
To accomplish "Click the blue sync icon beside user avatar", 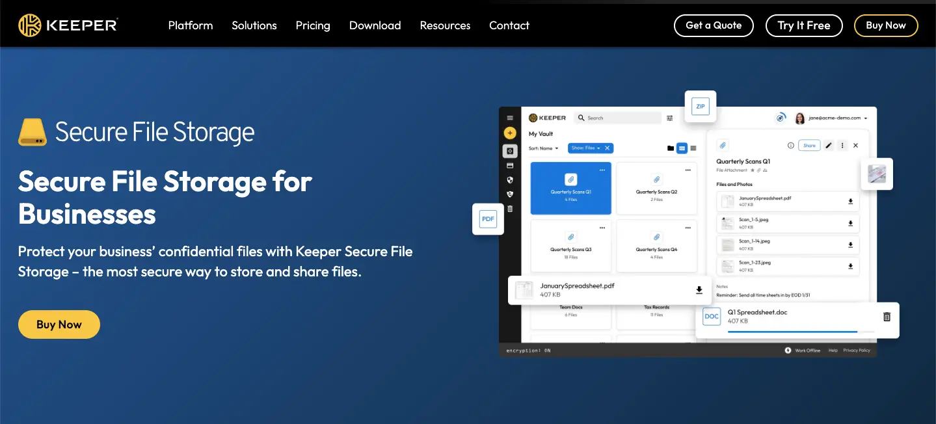I will pyautogui.click(x=781, y=118).
